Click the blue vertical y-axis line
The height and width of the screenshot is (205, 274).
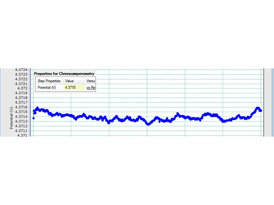click(30, 102)
